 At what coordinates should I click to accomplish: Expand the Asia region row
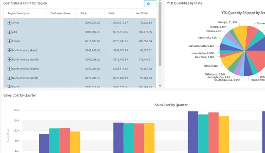(9, 32)
